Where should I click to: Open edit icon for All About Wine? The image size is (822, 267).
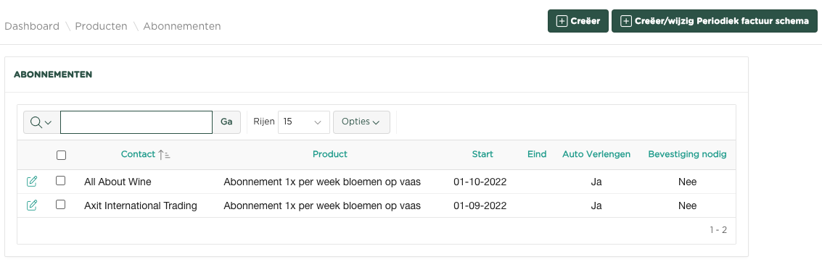coord(32,182)
